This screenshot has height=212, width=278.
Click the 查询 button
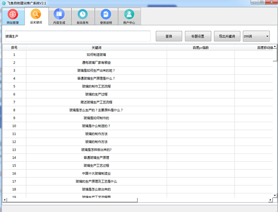pyautogui.click(x=169, y=36)
